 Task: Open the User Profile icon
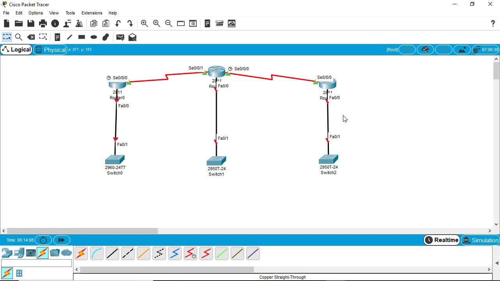point(67,24)
